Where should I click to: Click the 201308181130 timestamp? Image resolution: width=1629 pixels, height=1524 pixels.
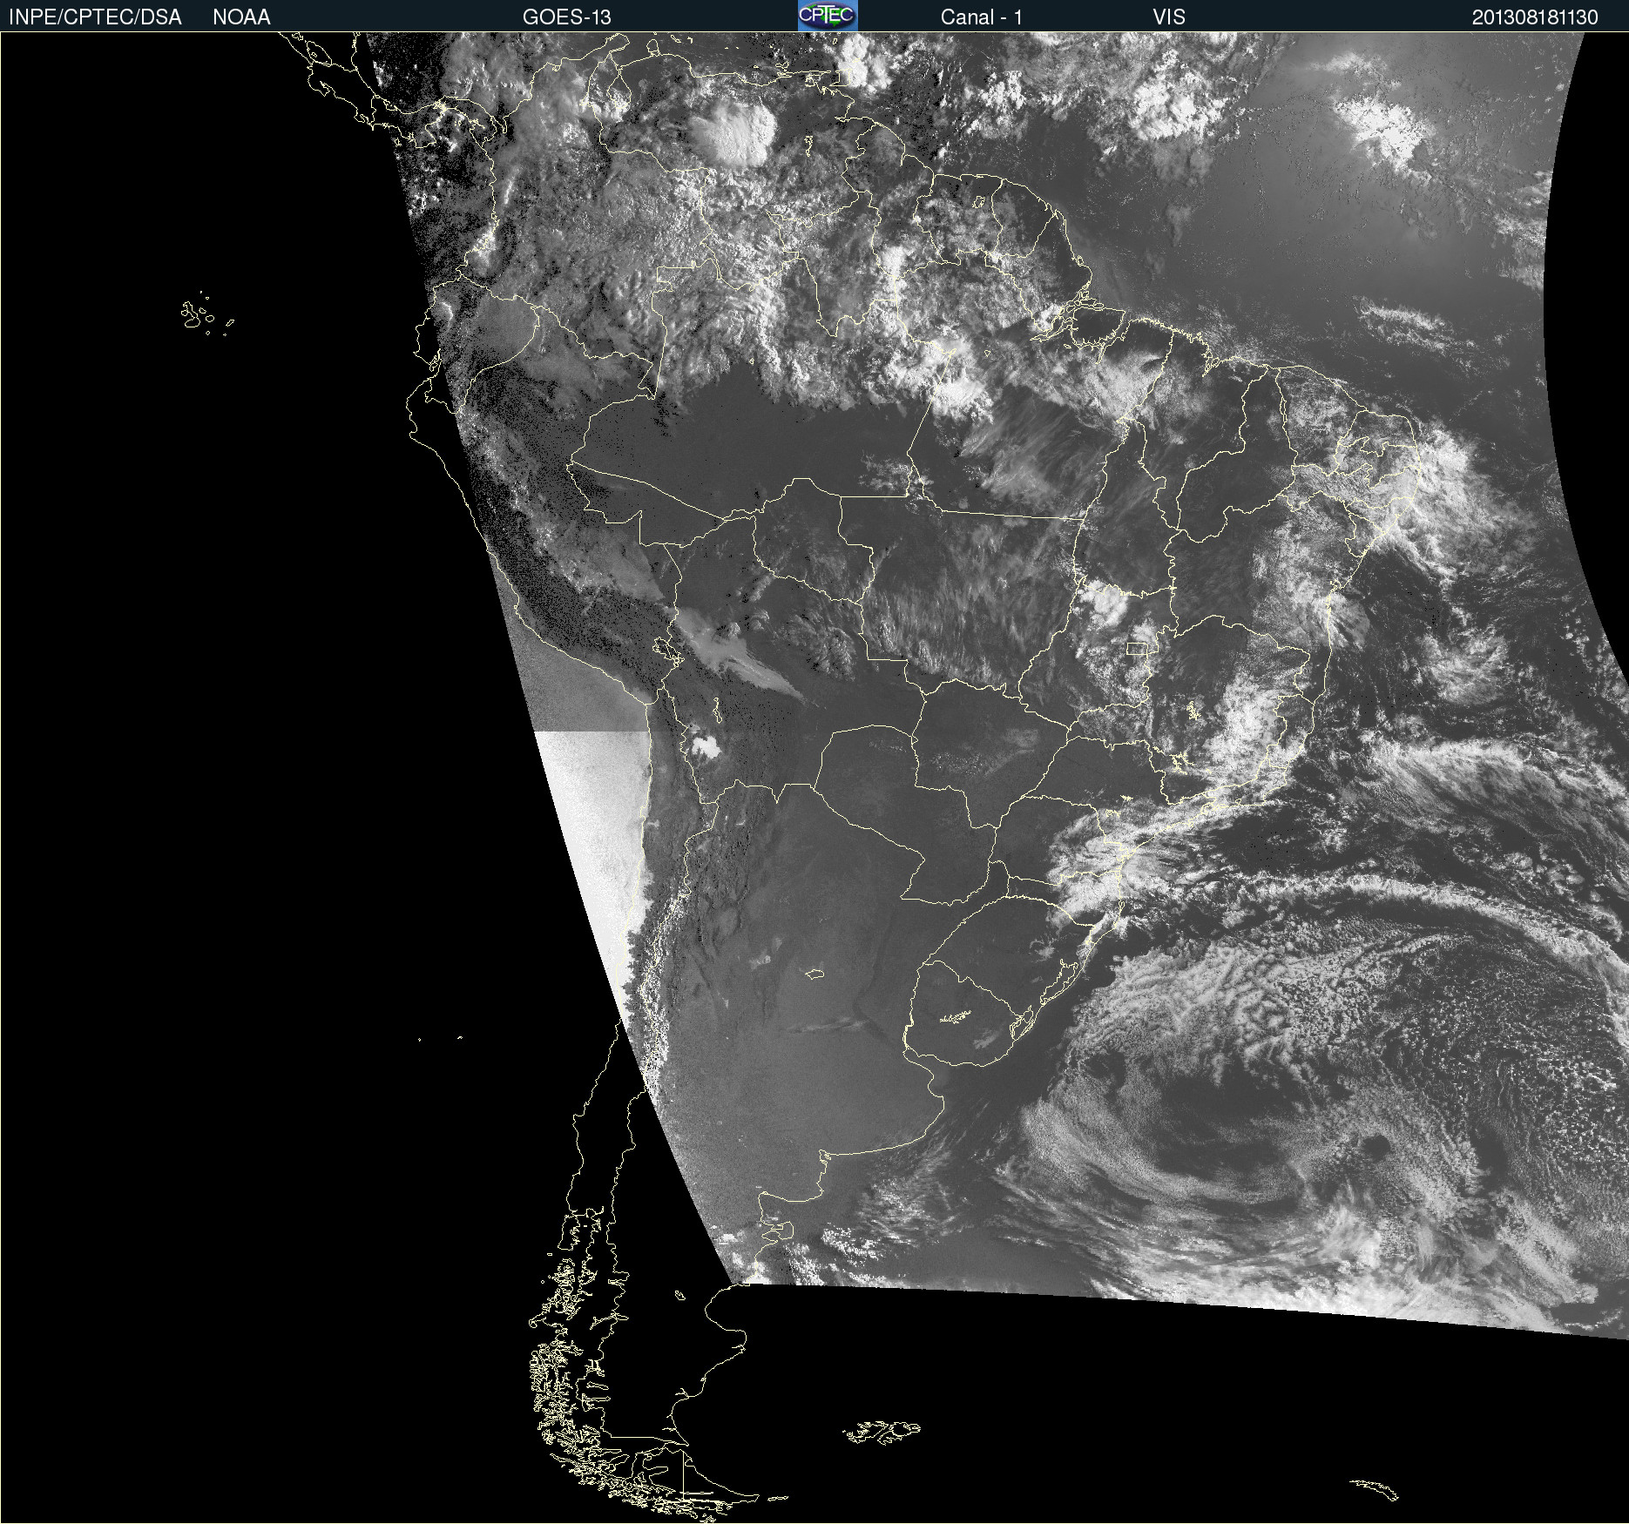(x=1534, y=17)
